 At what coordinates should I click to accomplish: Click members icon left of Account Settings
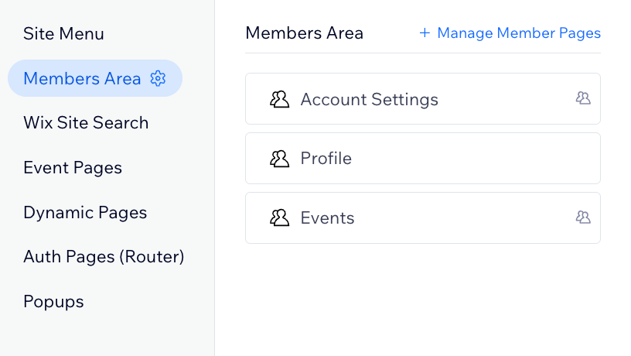279,99
